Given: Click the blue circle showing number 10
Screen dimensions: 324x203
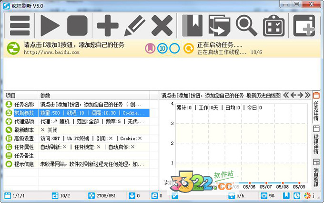Looking at the screenshot, I should pyautogui.click(x=162, y=48).
